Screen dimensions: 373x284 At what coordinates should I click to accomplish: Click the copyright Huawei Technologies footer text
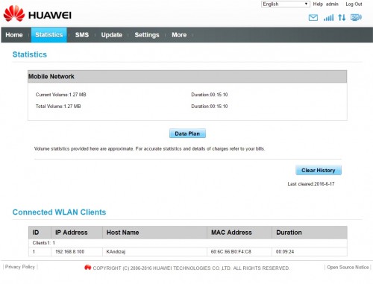(x=191, y=268)
